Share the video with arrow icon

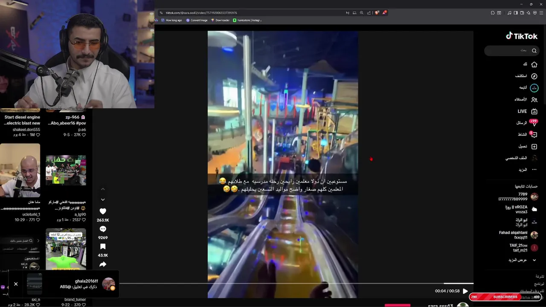click(x=103, y=264)
